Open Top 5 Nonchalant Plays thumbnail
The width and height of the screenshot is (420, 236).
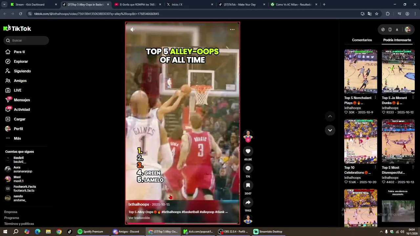(x=361, y=71)
